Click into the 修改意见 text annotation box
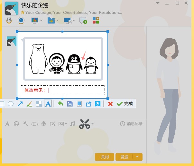194x166 pixels. [63, 90]
